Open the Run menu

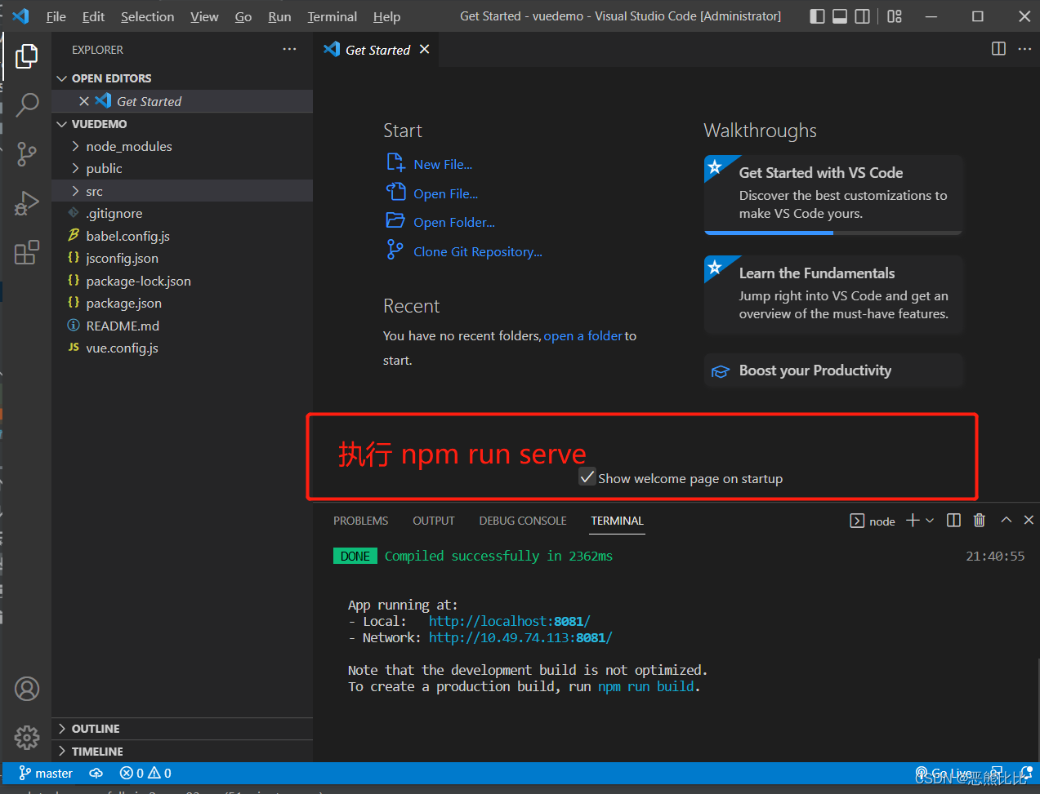click(x=279, y=16)
